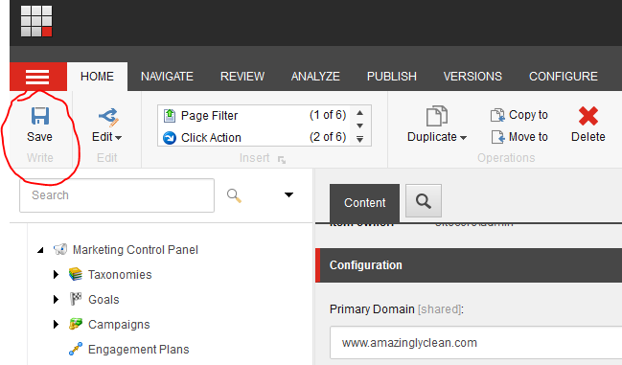Collapse the Marketing Control Panel node
Viewport: 622px width, 365px height.
click(40, 250)
